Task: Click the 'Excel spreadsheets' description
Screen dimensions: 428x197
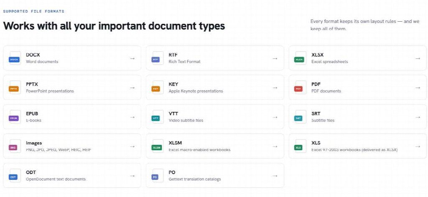Action: (x=330, y=62)
